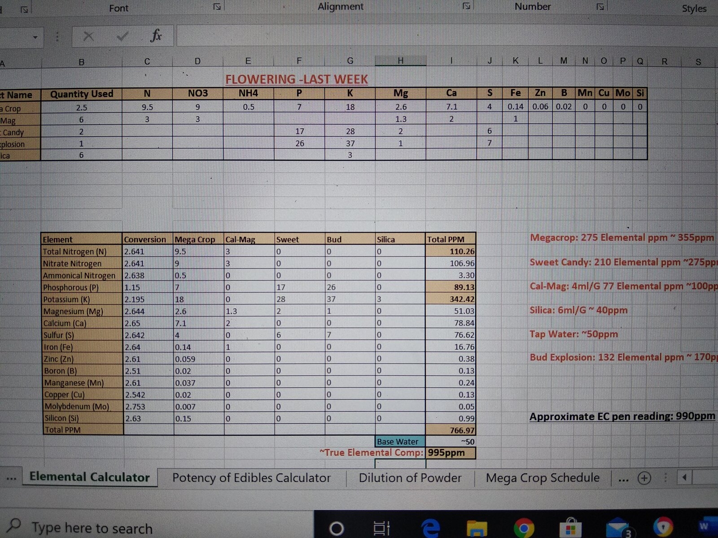This screenshot has width=718, height=538.
Task: Select Magnesium conversion value 2.644
Action: (148, 311)
